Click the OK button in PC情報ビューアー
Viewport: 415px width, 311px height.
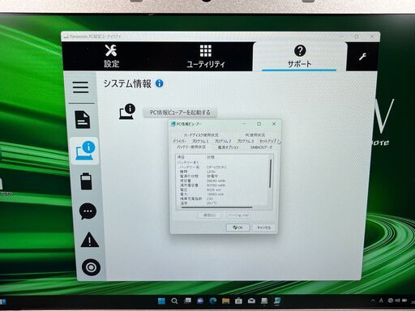pyautogui.click(x=237, y=228)
